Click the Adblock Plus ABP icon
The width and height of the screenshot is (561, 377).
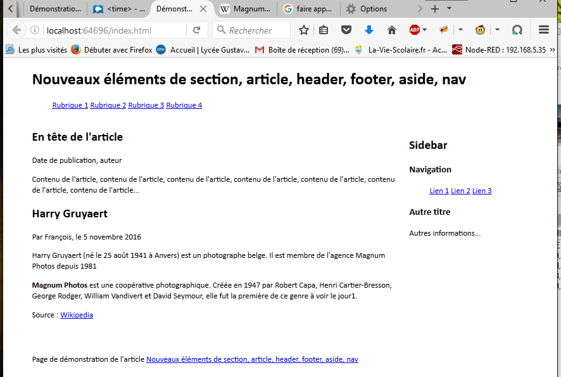coord(414,30)
